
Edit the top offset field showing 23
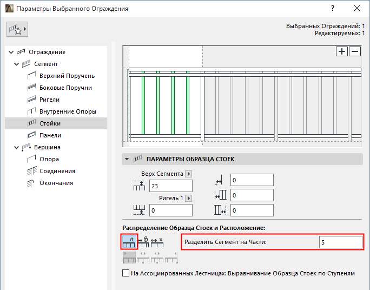pos(171,186)
